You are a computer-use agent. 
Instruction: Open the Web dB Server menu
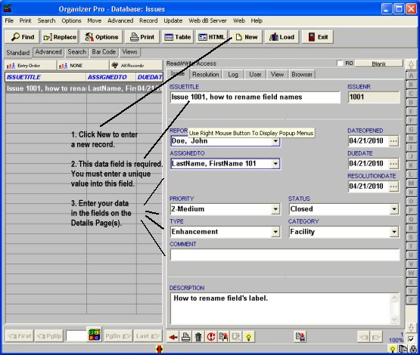[207, 20]
